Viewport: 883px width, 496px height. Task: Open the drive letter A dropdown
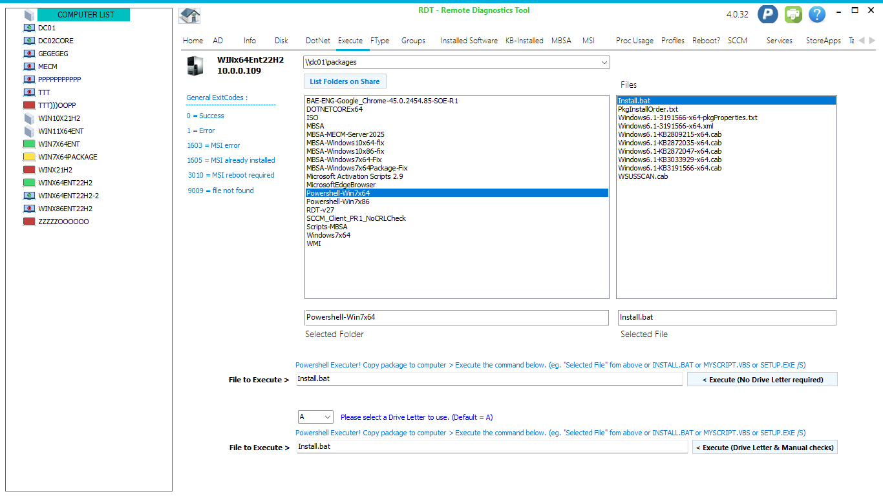pyautogui.click(x=328, y=417)
